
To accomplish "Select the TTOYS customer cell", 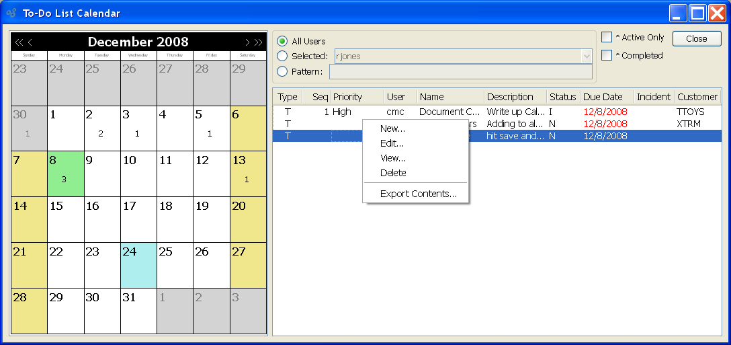I will pos(691,112).
